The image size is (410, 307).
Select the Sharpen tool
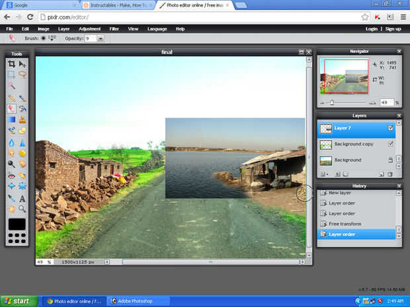[22, 143]
